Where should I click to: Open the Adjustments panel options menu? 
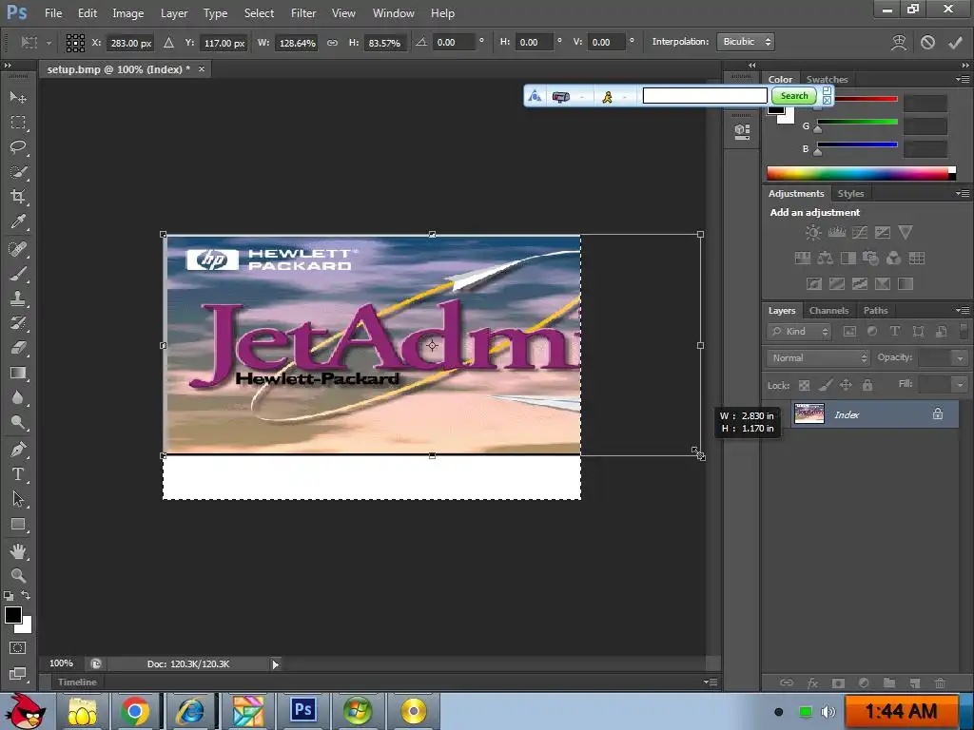tap(963, 194)
